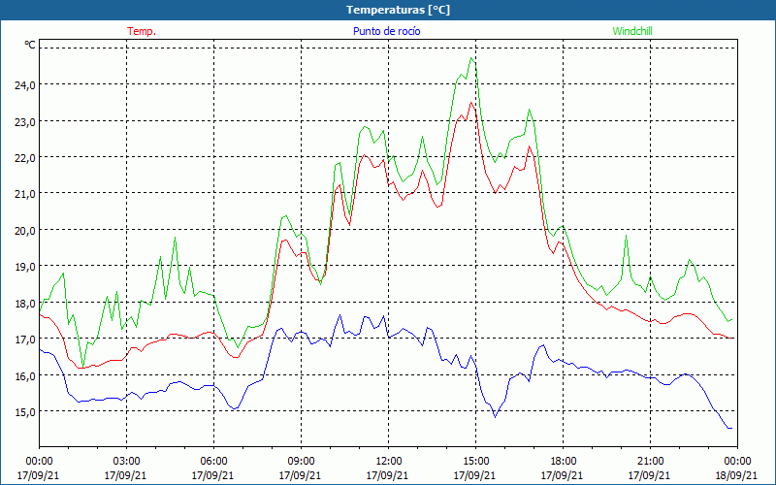776x485 pixels.
Task: Select the blue 'Punto de rocío' legend label
Action: click(386, 31)
